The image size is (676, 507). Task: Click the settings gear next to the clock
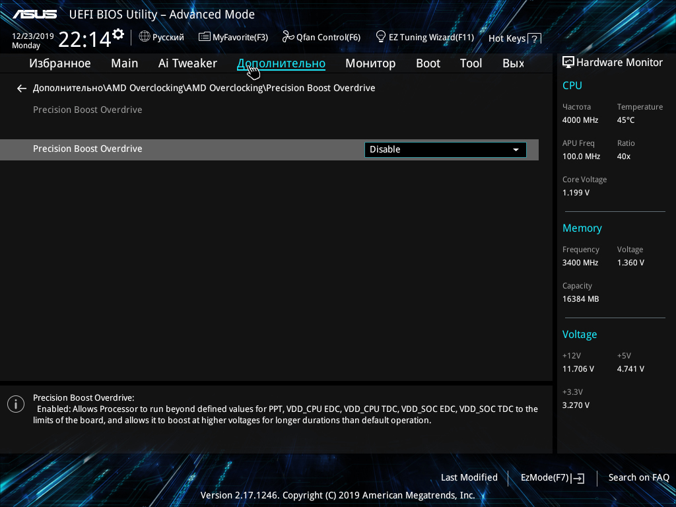click(x=118, y=34)
